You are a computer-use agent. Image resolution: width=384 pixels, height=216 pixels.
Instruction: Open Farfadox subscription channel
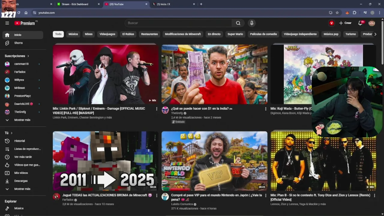pos(23,72)
